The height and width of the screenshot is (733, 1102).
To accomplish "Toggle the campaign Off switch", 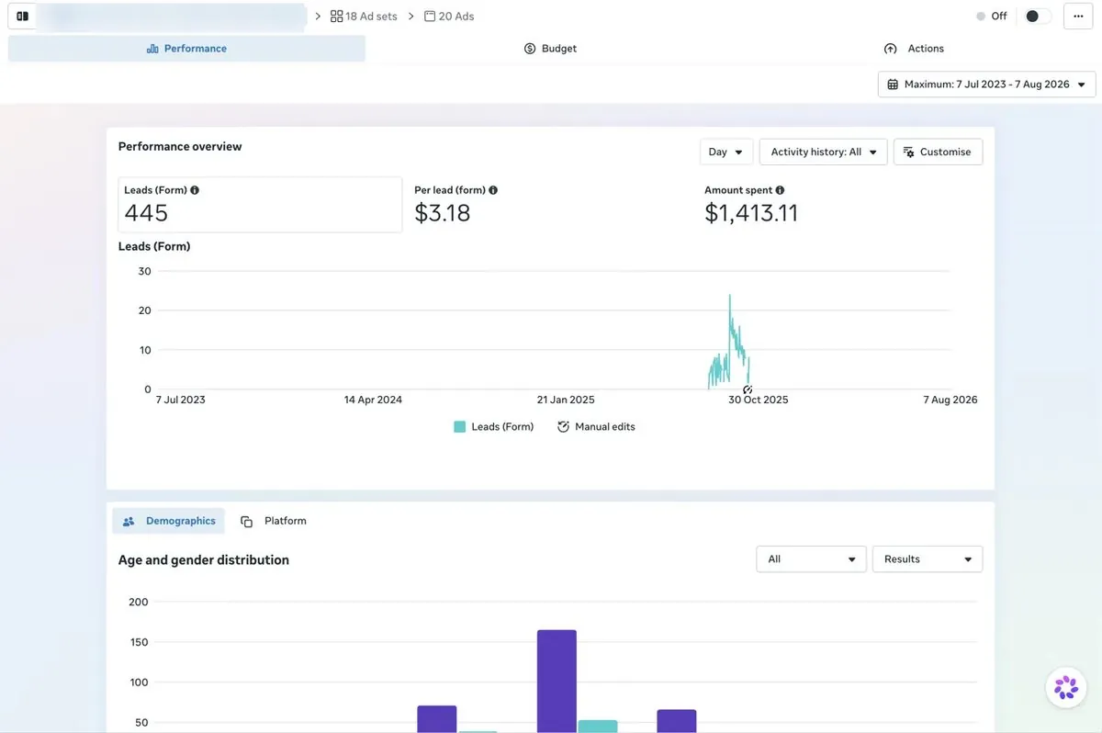I will 1038,17.
